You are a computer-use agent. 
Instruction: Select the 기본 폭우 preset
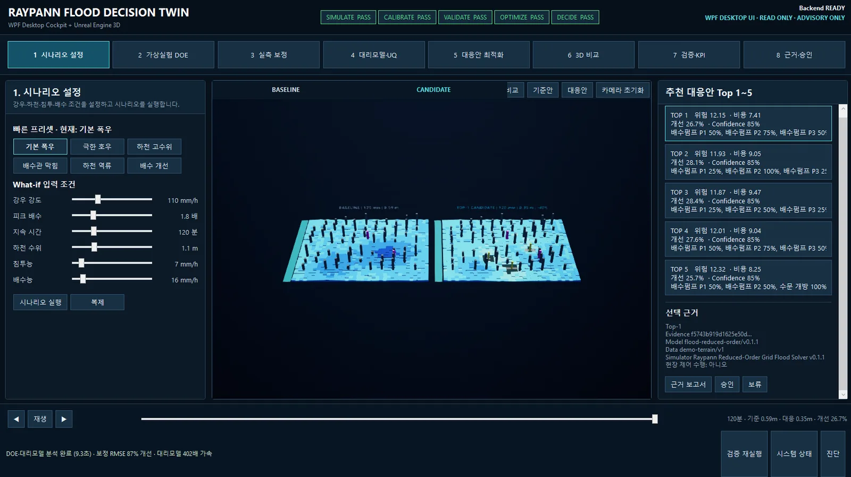click(x=40, y=147)
